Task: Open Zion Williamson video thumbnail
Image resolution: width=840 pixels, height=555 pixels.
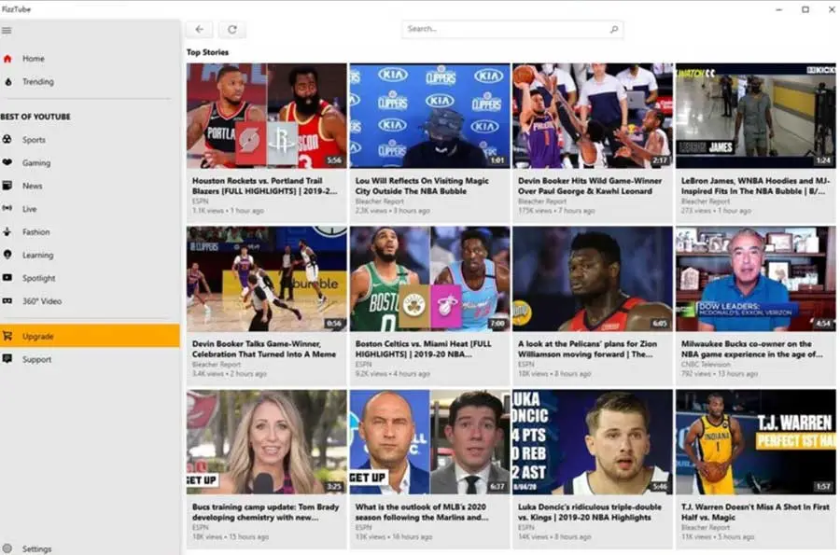Action: pos(593,279)
